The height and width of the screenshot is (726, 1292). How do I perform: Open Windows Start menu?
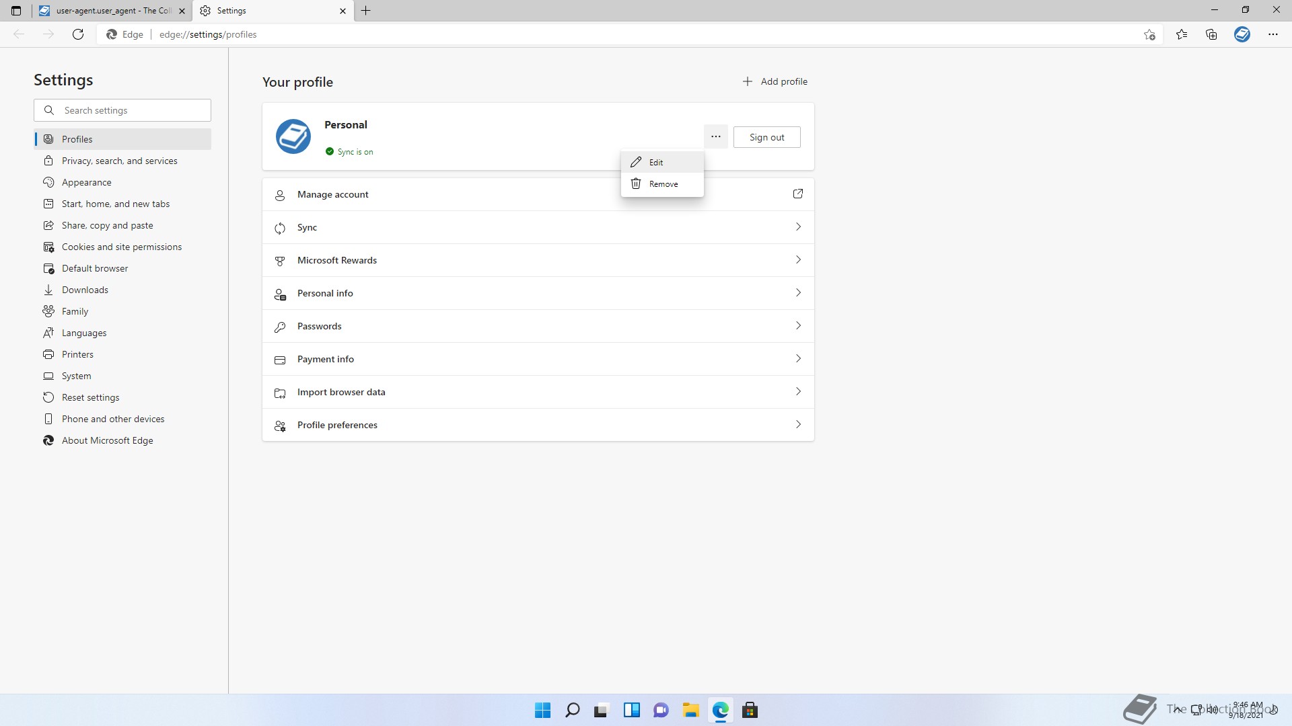pos(542,710)
